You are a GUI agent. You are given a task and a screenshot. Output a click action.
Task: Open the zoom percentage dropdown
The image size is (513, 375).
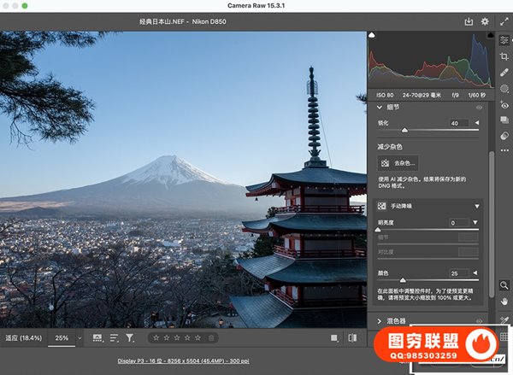tap(80, 338)
